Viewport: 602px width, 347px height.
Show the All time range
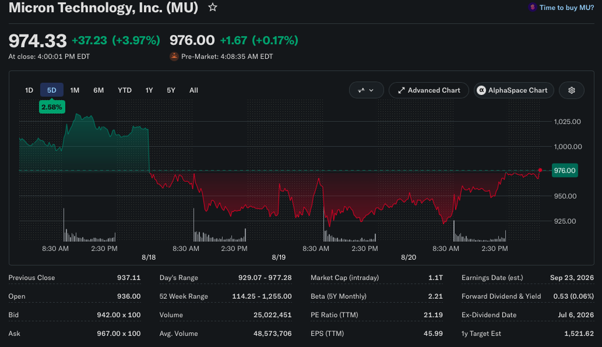(x=194, y=90)
